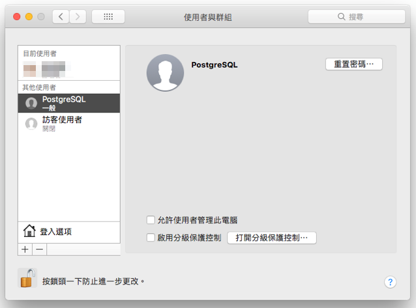The image size is (416, 308).
Task: Click the 目前使用者 section header
Action: point(40,54)
